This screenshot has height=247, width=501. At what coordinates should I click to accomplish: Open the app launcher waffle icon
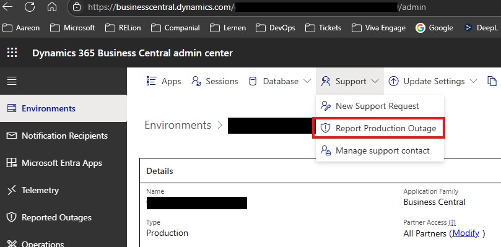tap(12, 53)
